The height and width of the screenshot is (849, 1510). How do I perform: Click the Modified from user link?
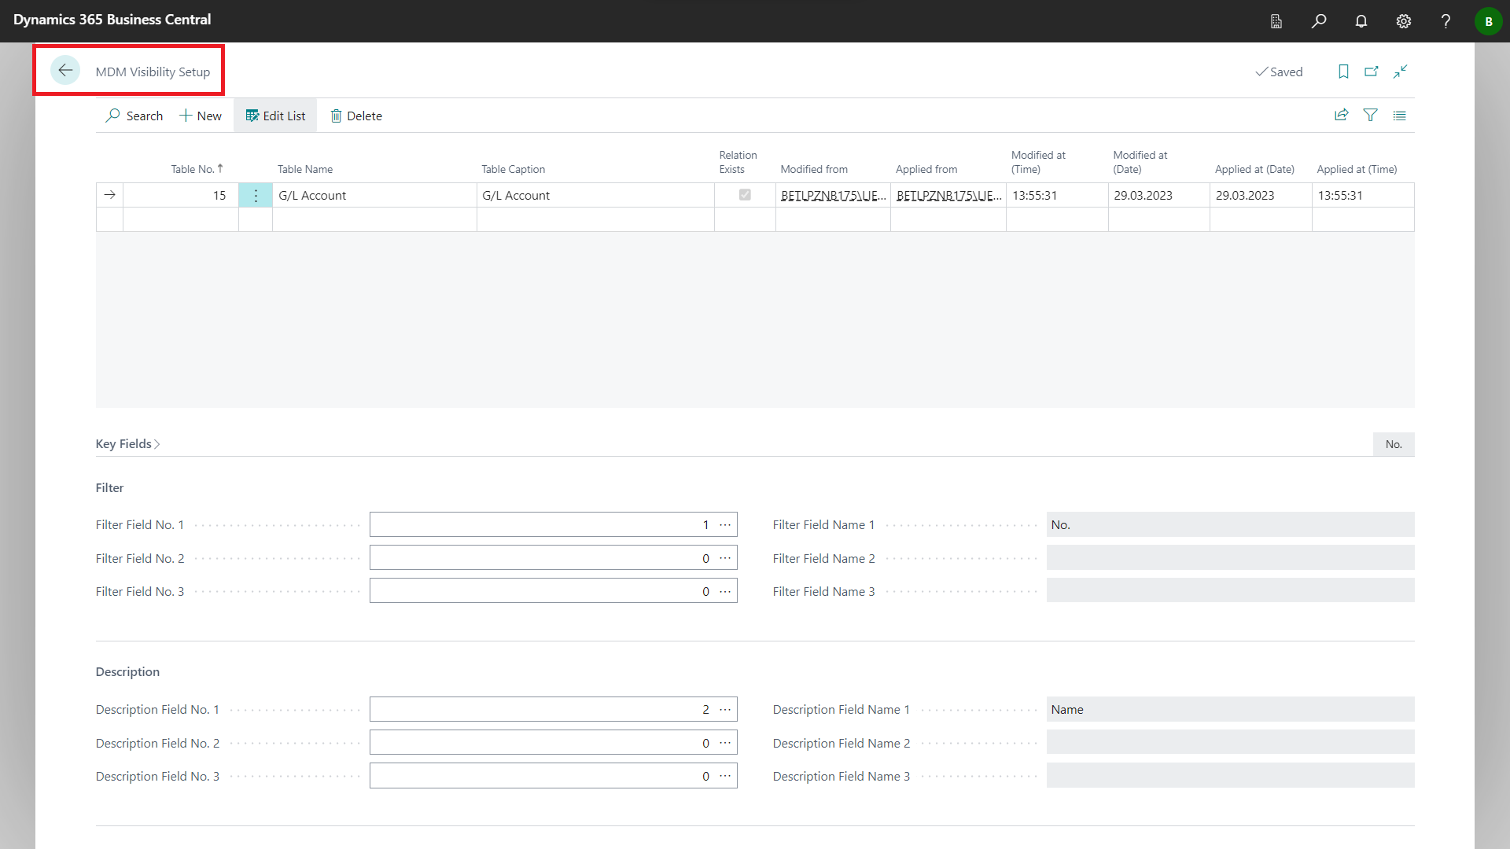[x=833, y=196]
